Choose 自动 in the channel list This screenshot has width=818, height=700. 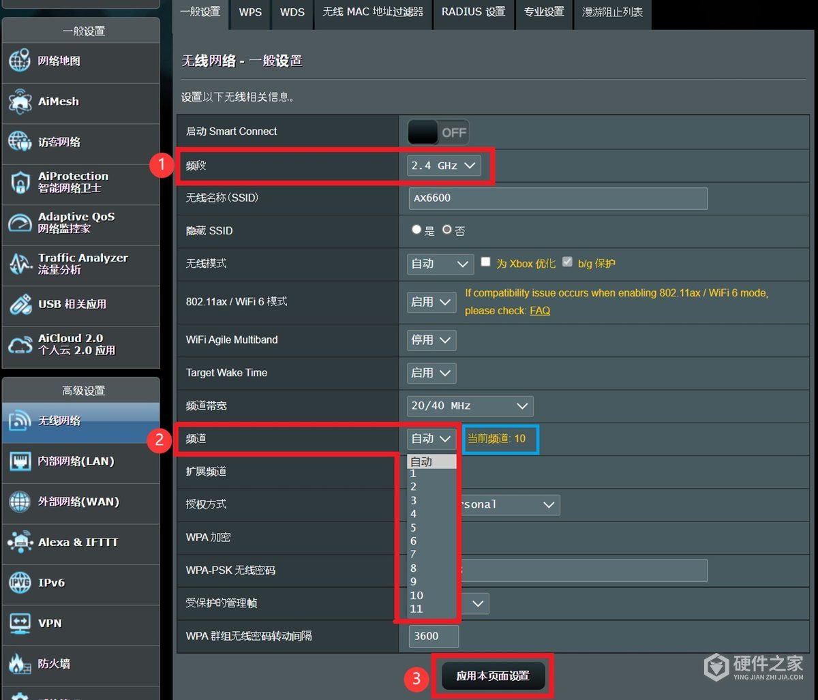432,461
